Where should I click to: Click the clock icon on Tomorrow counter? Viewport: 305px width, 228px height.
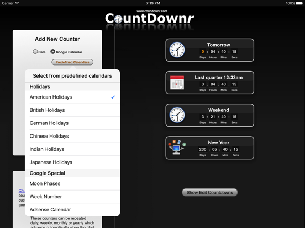click(177, 50)
